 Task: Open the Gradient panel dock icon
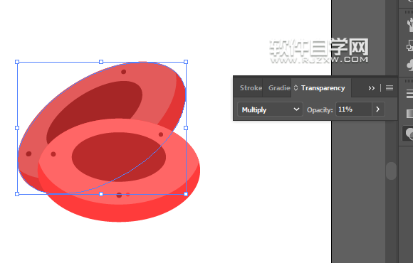tap(410, 114)
